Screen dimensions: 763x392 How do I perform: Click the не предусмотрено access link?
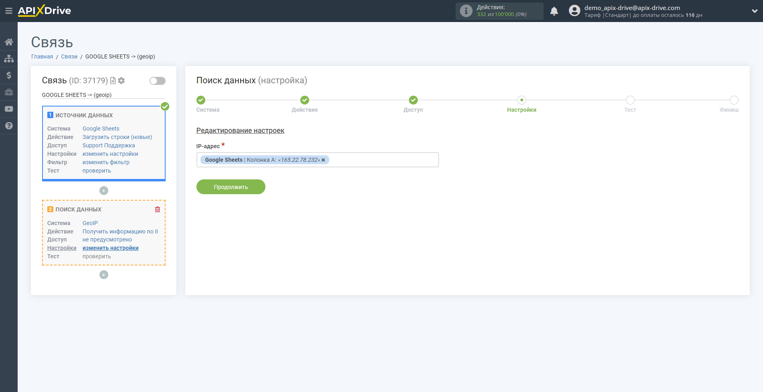(x=107, y=239)
